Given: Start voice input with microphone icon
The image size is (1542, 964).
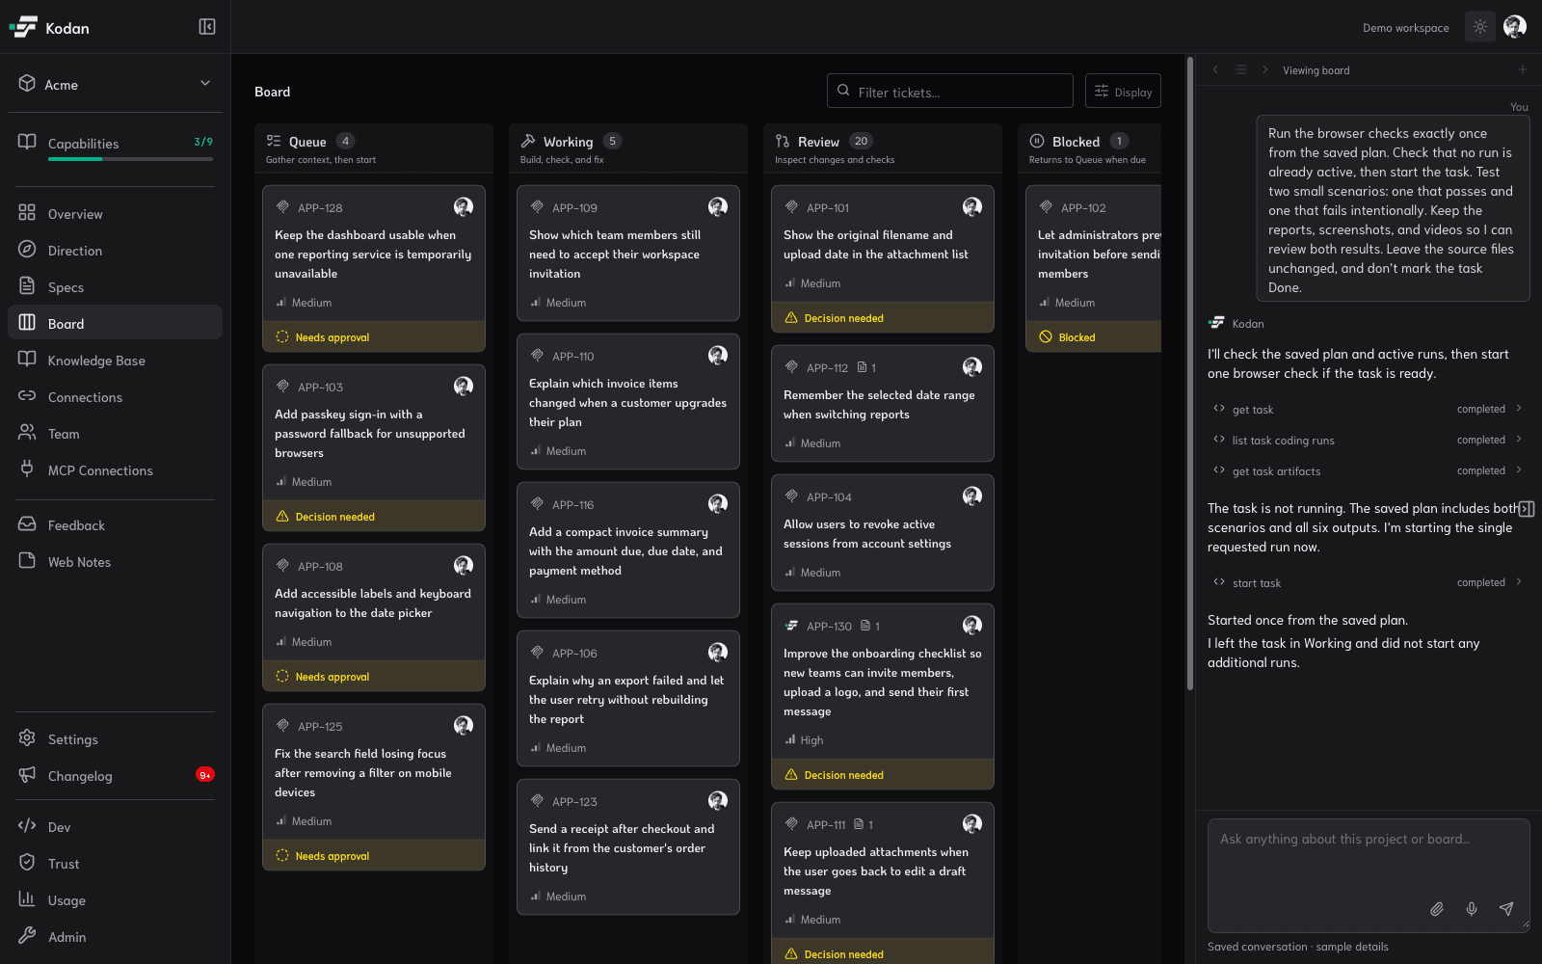Looking at the screenshot, I should (x=1472, y=909).
